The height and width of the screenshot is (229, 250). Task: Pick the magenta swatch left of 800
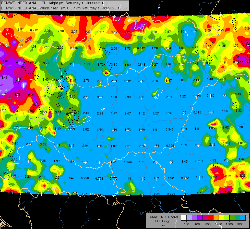[205, 218]
